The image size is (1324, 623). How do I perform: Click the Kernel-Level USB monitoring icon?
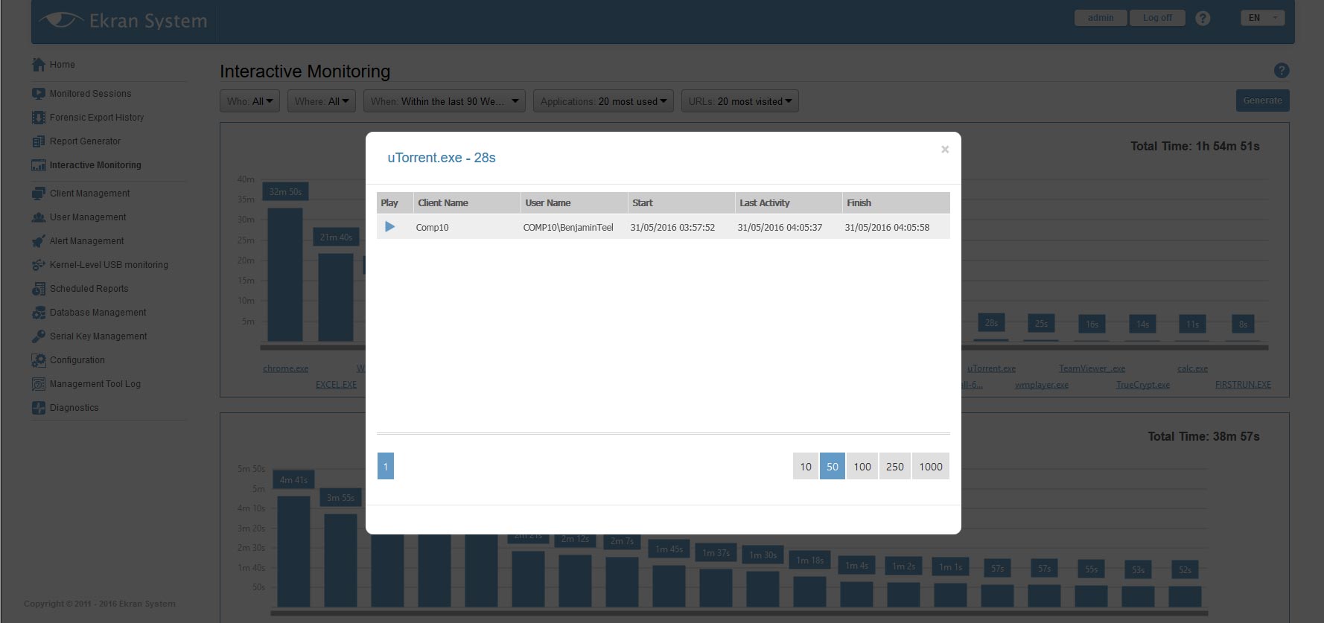39,265
